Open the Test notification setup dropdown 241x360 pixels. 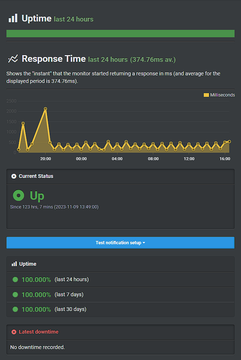pyautogui.click(x=120, y=243)
